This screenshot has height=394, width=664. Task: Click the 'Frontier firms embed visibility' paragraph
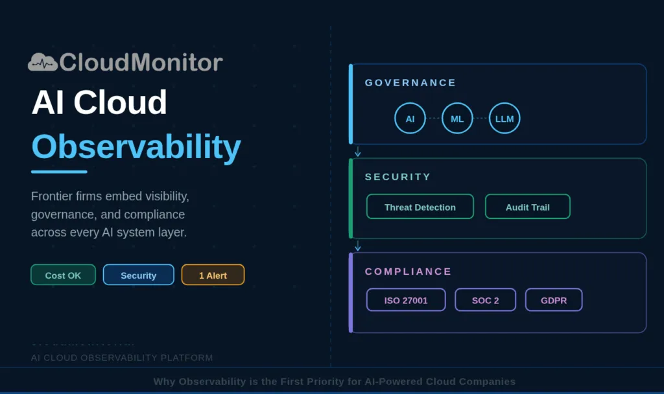tap(110, 214)
